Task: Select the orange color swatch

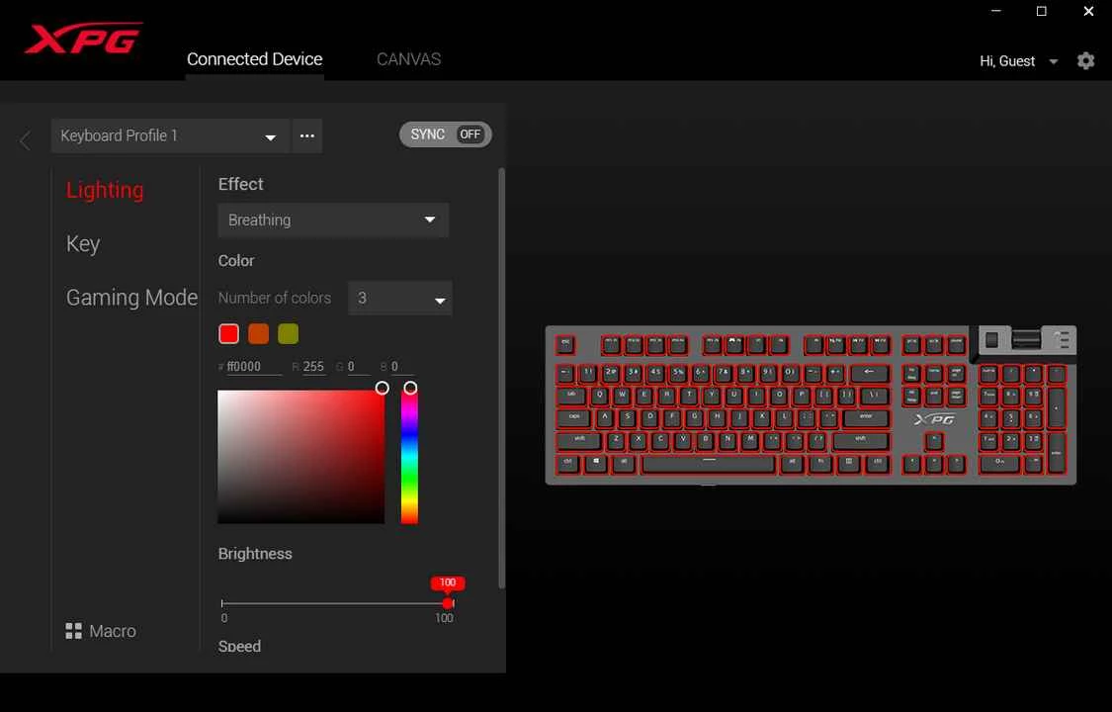Action: 258,333
